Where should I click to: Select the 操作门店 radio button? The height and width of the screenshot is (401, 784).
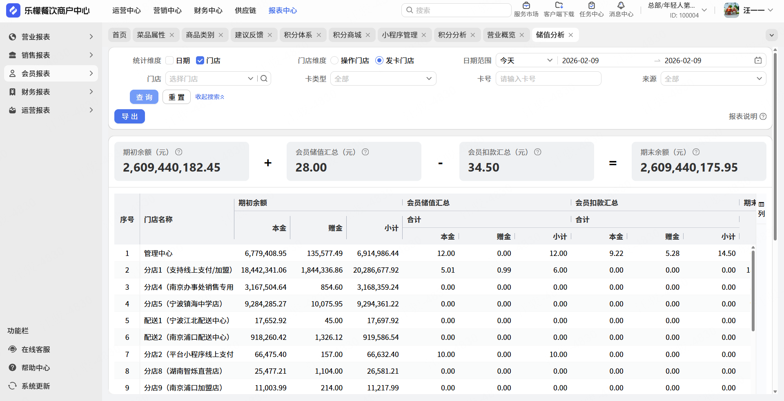334,61
